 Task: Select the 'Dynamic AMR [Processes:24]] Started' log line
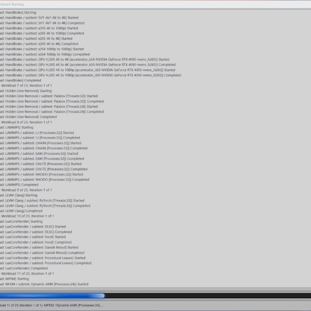(44, 284)
